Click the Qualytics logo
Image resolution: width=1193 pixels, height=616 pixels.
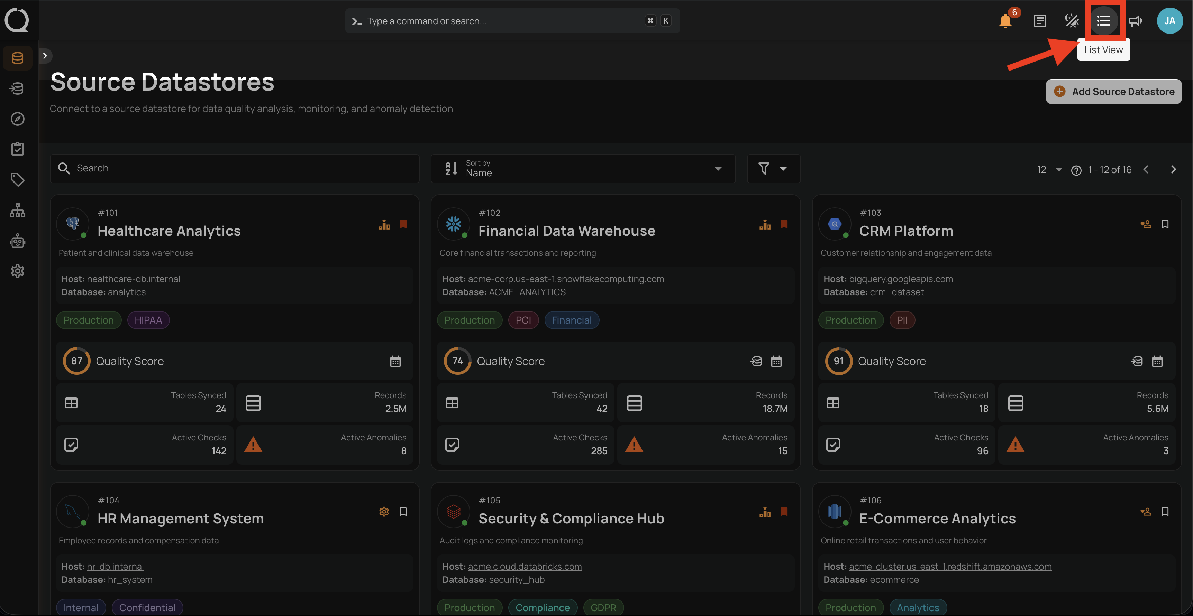click(17, 20)
